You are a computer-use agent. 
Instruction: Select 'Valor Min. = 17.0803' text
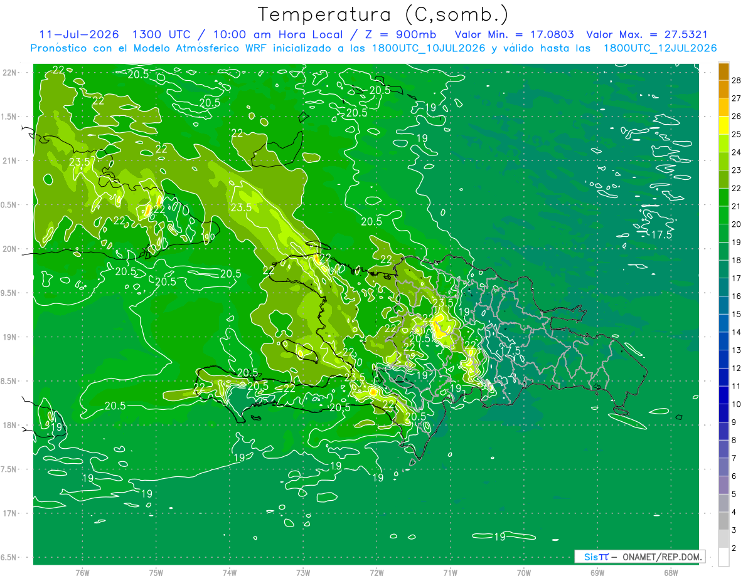515,34
